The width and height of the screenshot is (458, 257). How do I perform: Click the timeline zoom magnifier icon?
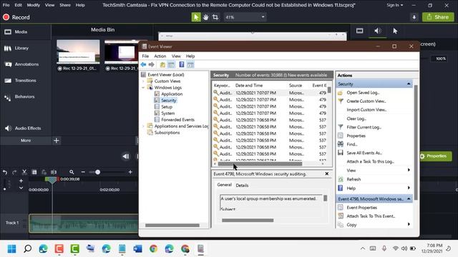[72, 172]
